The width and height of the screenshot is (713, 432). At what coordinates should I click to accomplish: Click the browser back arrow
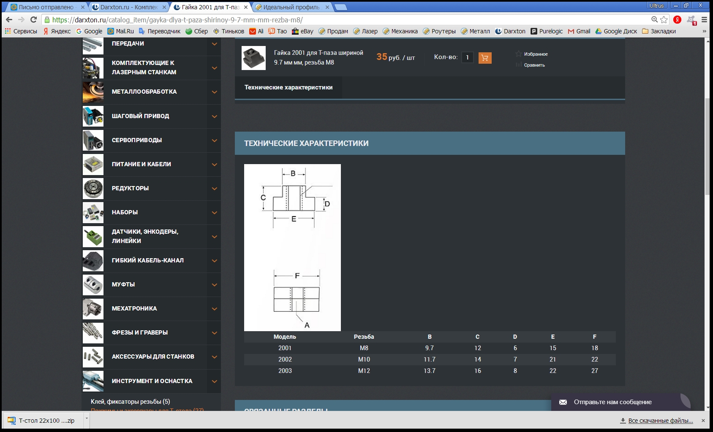(9, 19)
